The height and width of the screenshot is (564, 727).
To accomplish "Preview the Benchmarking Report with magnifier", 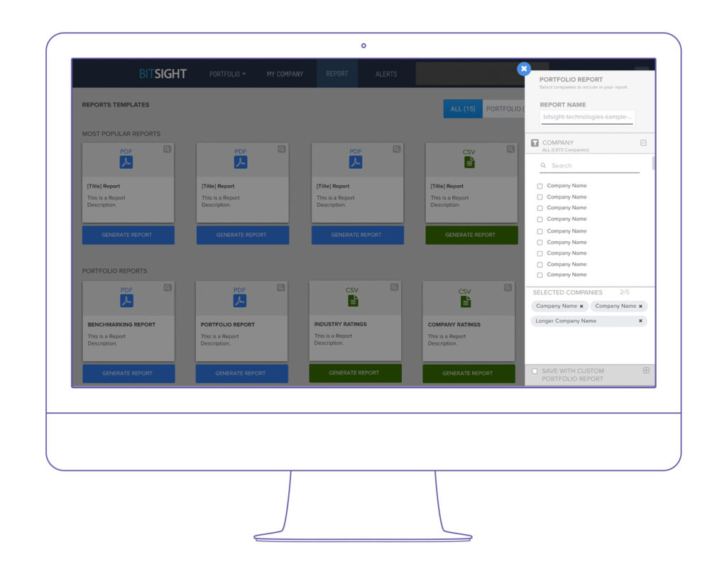I will [168, 288].
